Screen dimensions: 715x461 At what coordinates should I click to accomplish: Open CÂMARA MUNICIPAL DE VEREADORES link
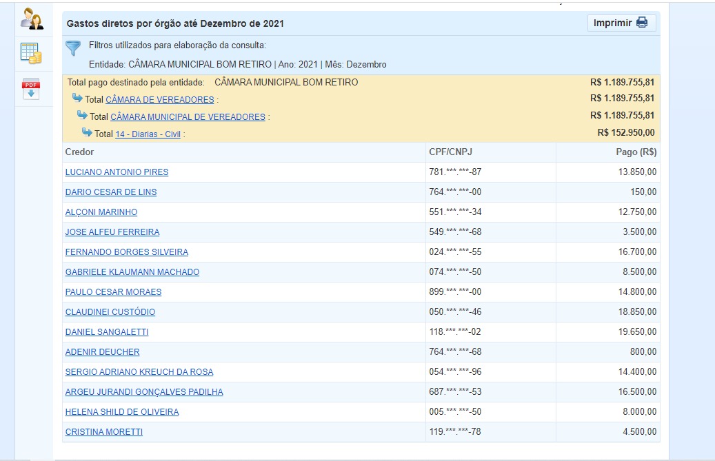[x=188, y=117]
